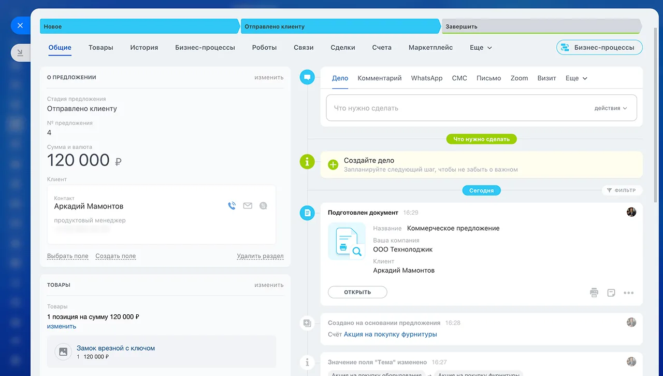The width and height of the screenshot is (663, 376).
Task: Click the note icon next to the printer
Action: point(611,293)
